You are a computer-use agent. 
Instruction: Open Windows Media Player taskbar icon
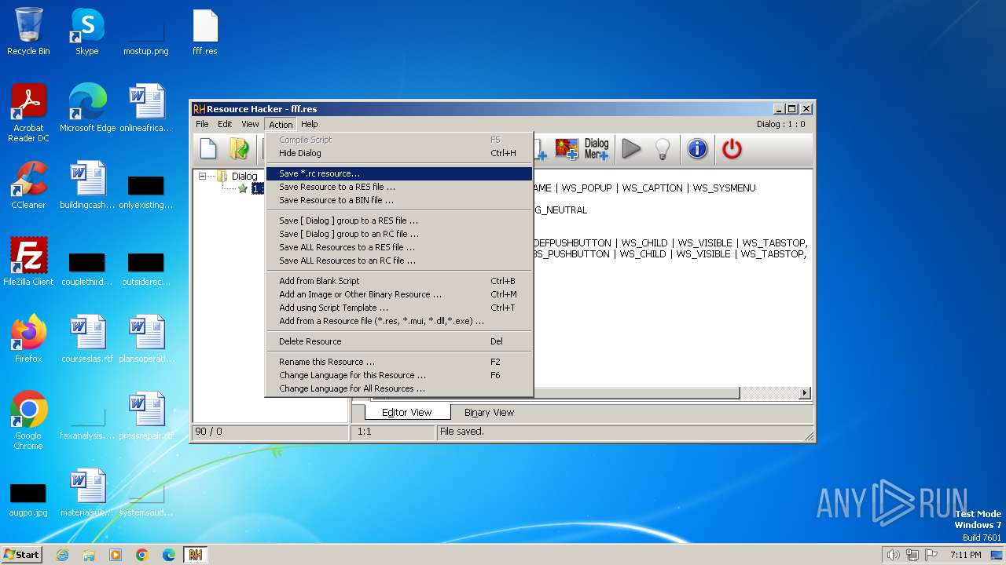point(116,555)
